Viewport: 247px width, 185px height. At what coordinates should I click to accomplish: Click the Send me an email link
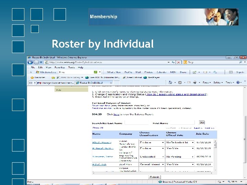[x=102, y=108]
